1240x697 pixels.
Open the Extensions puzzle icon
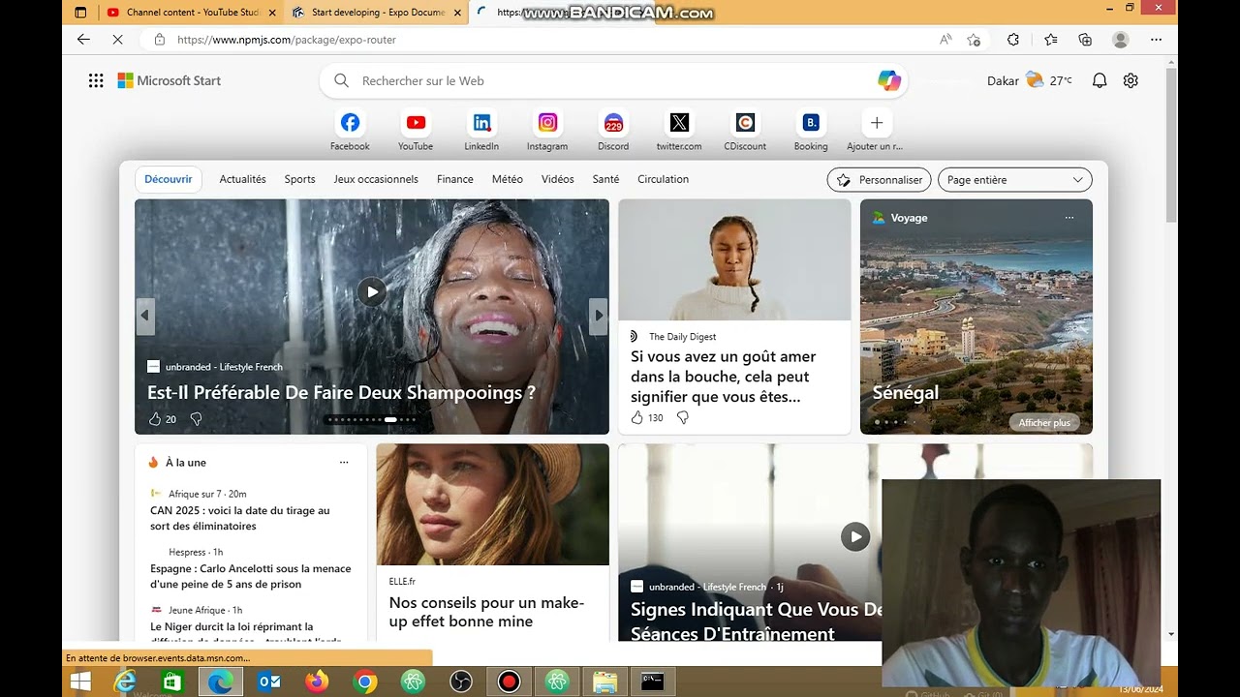coord(1013,40)
